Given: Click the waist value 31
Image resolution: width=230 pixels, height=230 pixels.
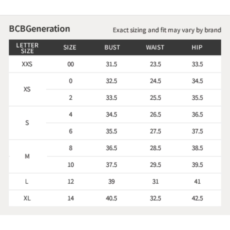Looking at the screenshot, I should [x=156, y=182].
